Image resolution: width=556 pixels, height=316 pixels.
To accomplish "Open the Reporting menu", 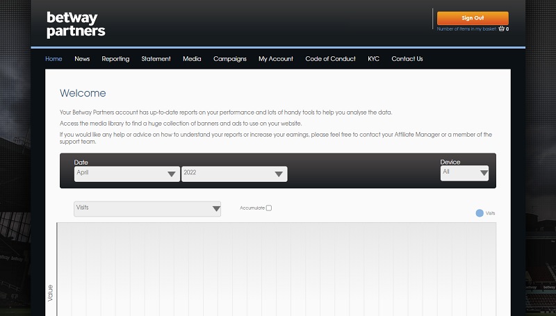I will pyautogui.click(x=115, y=59).
